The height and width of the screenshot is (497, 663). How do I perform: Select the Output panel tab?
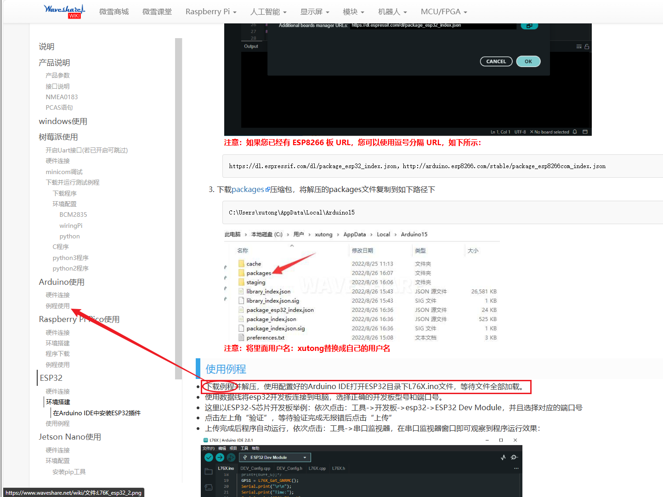coord(251,46)
